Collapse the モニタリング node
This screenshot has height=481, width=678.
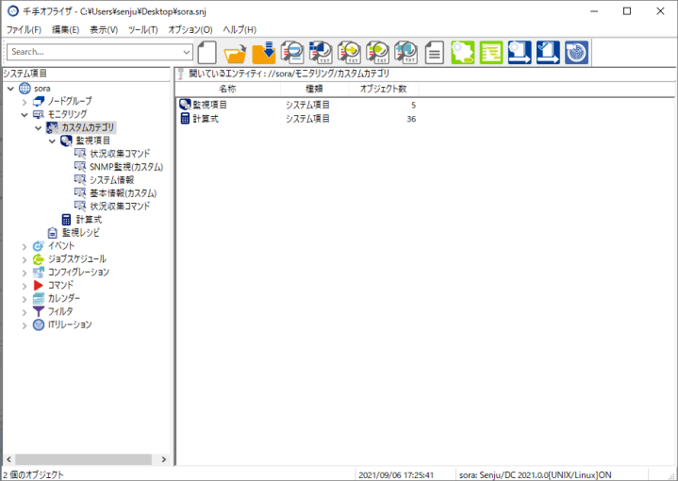pos(25,115)
